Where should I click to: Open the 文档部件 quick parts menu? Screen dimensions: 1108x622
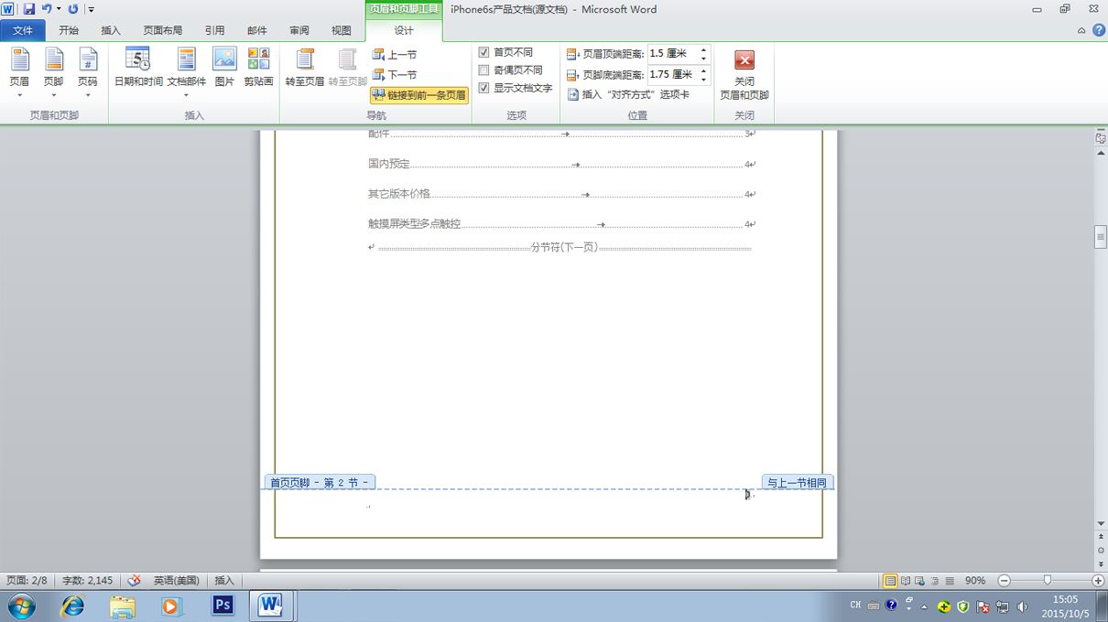tap(186, 73)
